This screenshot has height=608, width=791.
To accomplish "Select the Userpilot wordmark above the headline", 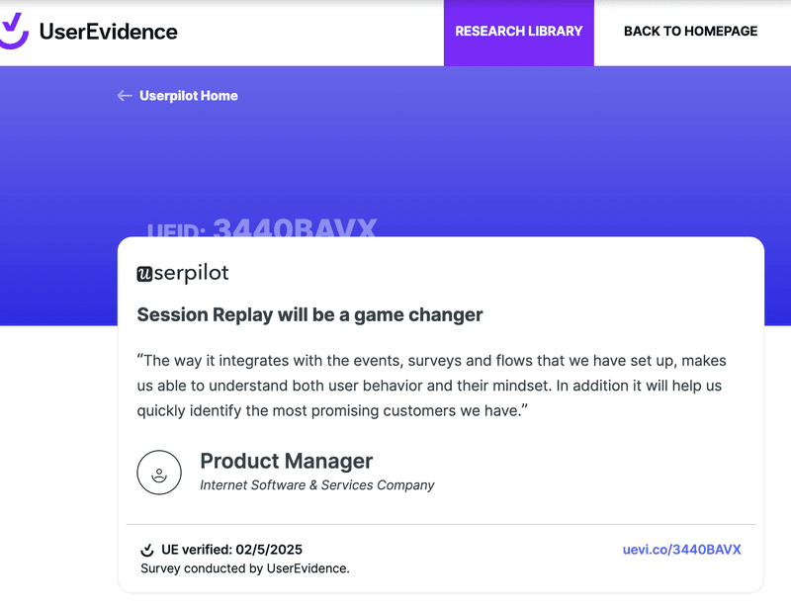I will coord(182,273).
